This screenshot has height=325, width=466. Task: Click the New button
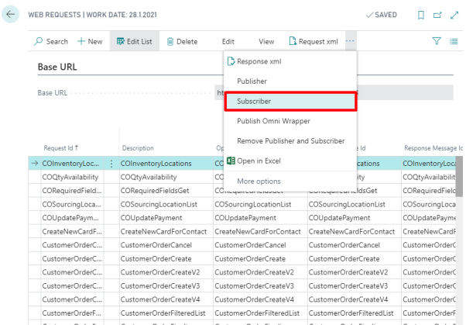pyautogui.click(x=90, y=41)
